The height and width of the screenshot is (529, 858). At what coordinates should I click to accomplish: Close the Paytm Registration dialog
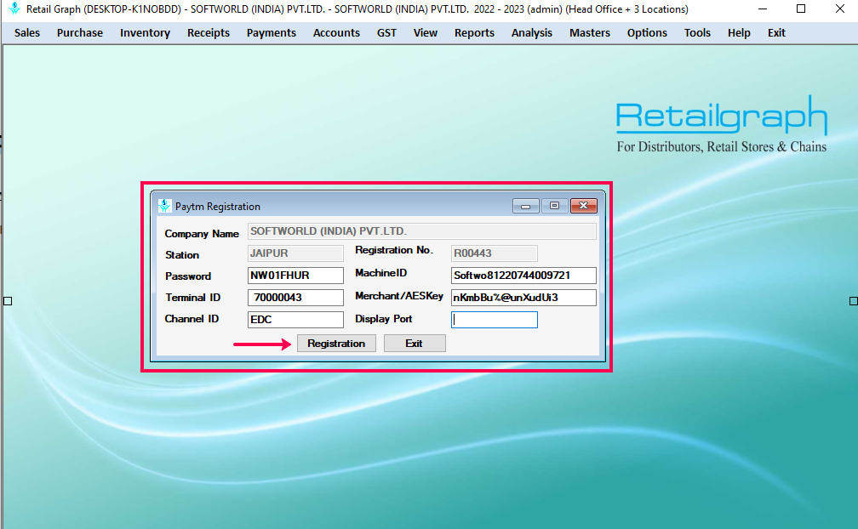(x=583, y=206)
